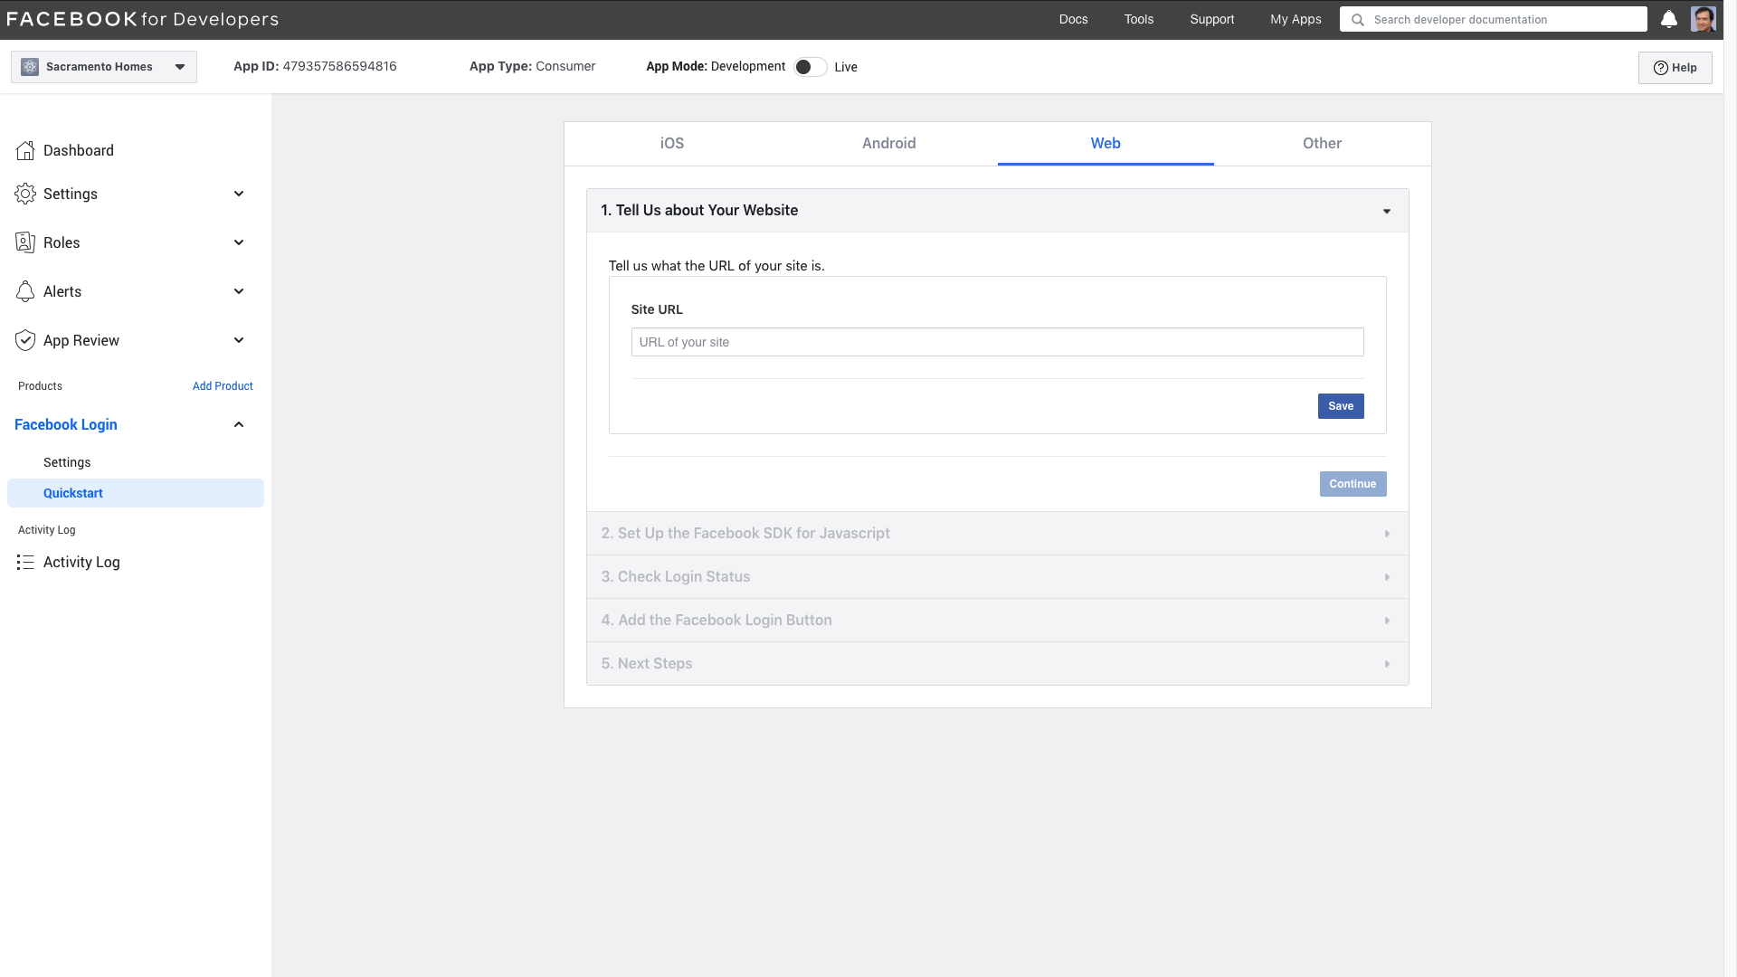Click the Help button
This screenshot has height=977, width=1737.
click(1675, 68)
